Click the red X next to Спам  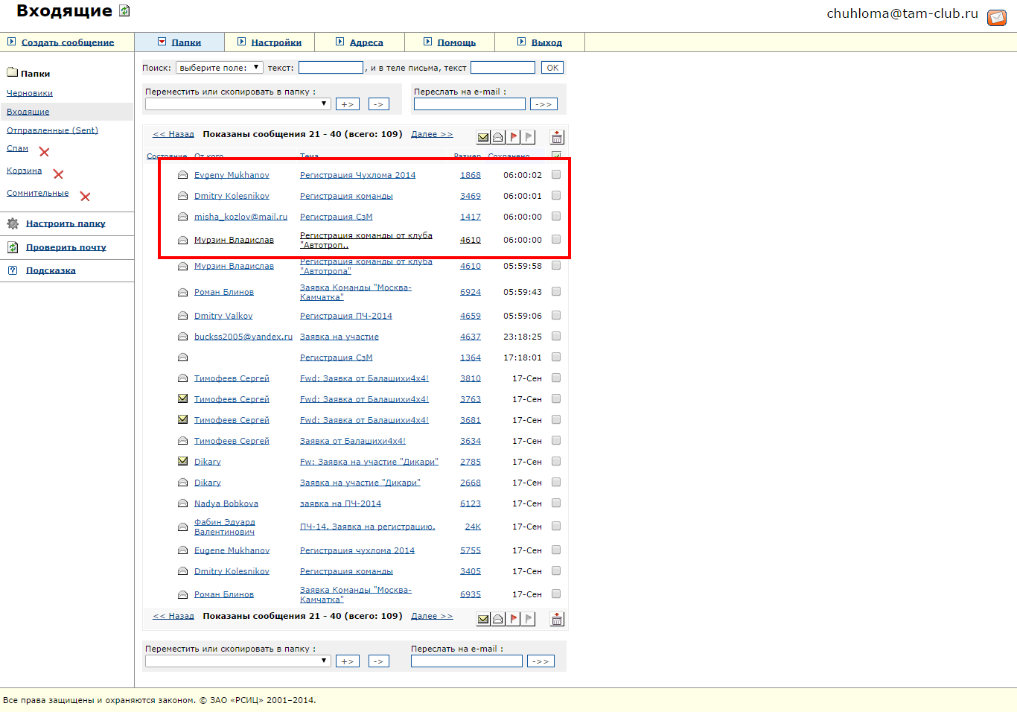44,152
